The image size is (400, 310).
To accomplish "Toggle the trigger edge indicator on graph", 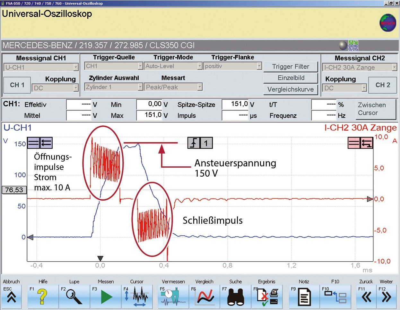I will tap(194, 143).
